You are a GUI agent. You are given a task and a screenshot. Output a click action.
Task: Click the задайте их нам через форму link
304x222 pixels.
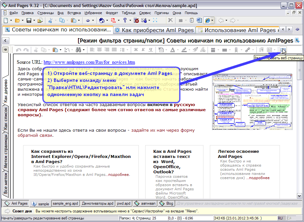(x=163, y=130)
